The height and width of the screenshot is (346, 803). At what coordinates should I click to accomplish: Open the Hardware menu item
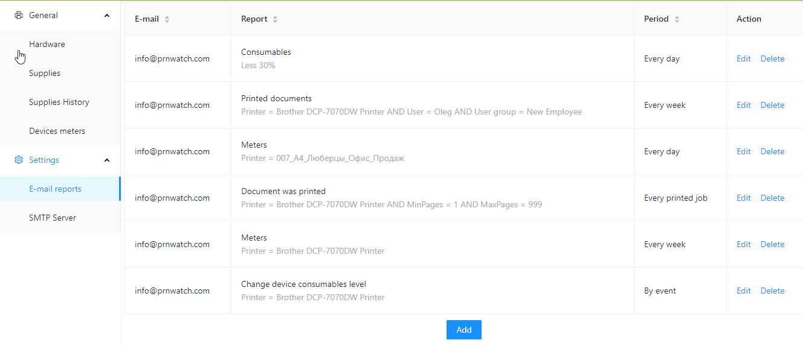coord(60,44)
